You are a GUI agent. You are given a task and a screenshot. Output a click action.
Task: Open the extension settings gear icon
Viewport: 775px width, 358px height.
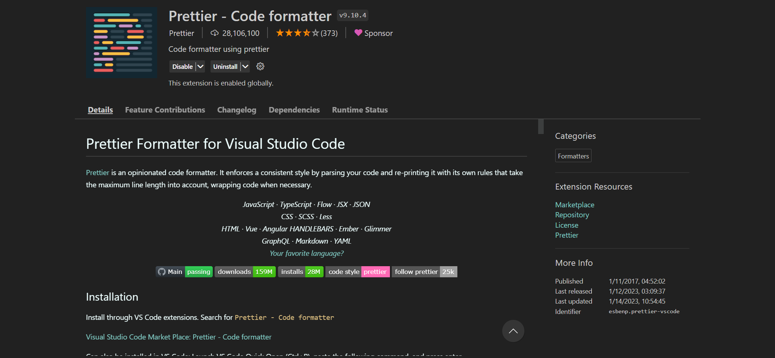[260, 67]
